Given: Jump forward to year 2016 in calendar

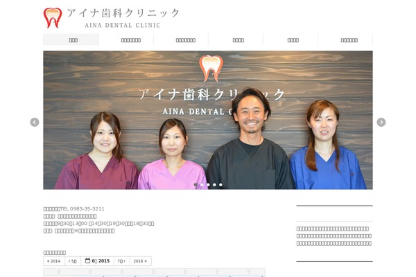Looking at the screenshot, I should click(140, 261).
